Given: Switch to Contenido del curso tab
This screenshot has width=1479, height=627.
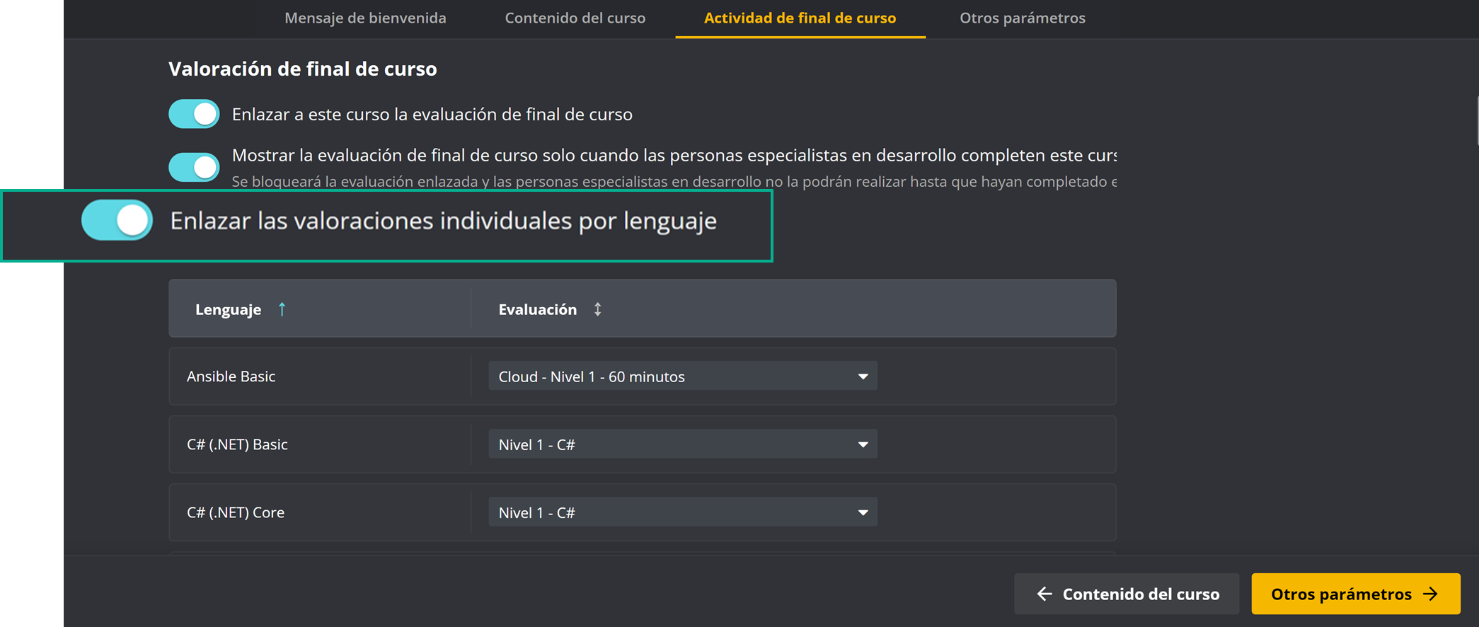Looking at the screenshot, I should 575,18.
